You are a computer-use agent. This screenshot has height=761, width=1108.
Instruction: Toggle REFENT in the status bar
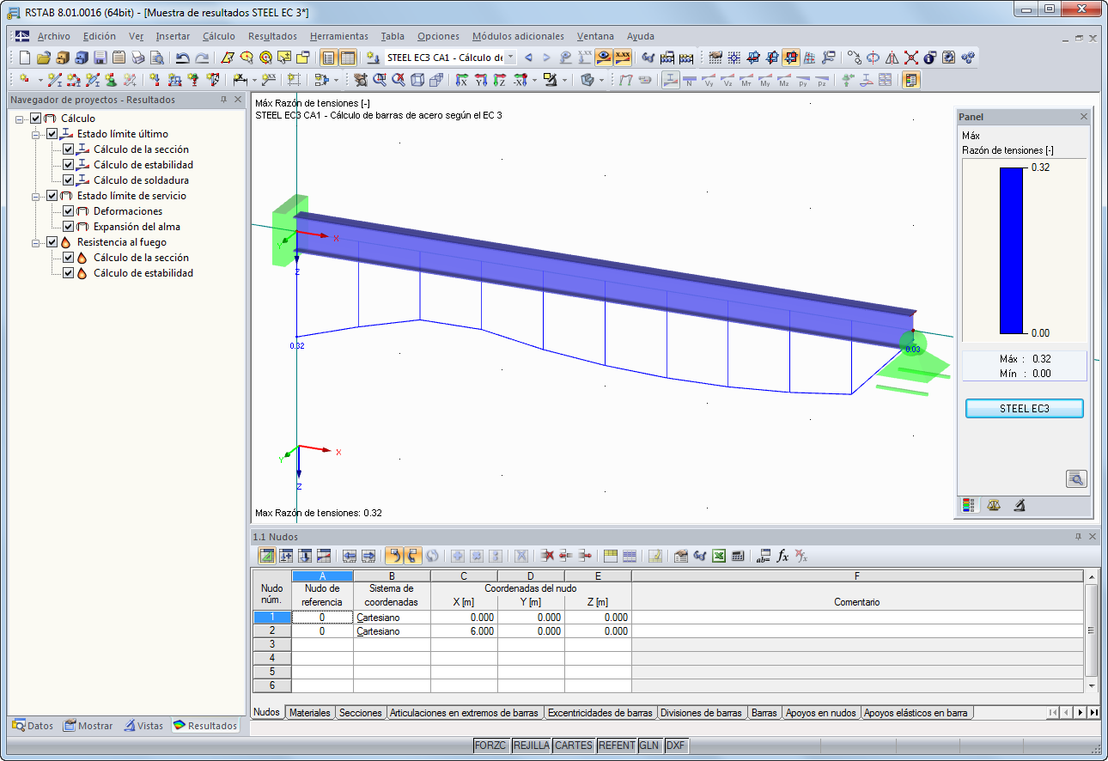point(616,746)
